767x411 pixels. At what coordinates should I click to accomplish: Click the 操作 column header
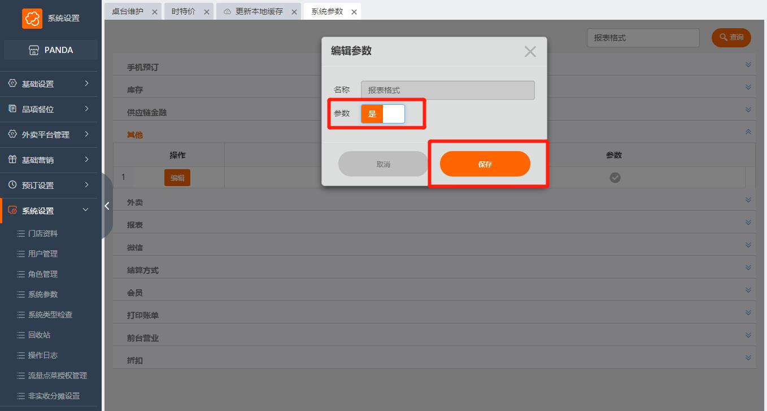point(177,155)
